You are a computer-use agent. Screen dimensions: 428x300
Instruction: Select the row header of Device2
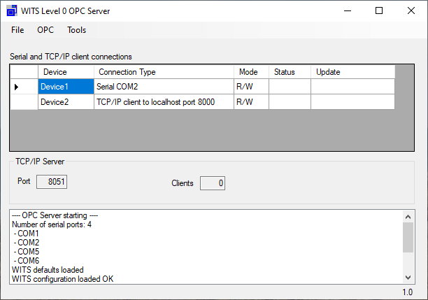24,102
